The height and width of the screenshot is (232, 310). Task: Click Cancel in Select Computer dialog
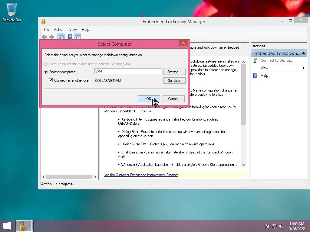click(173, 99)
